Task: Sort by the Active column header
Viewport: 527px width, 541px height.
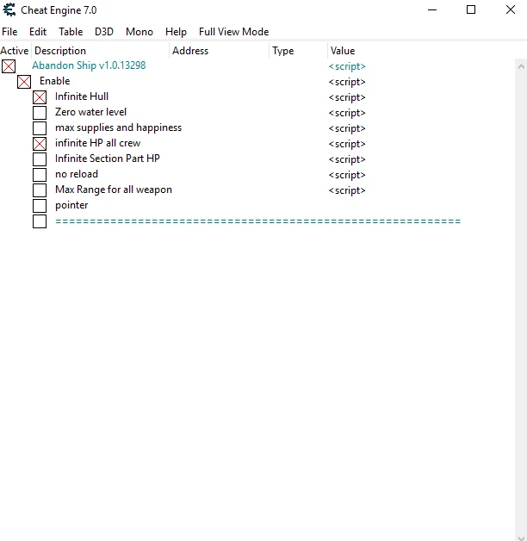Action: (x=15, y=51)
